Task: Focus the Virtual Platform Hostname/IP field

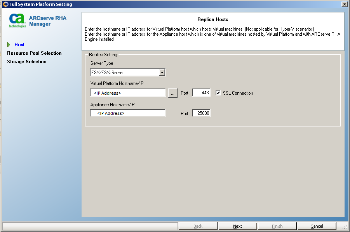Action: click(128, 93)
